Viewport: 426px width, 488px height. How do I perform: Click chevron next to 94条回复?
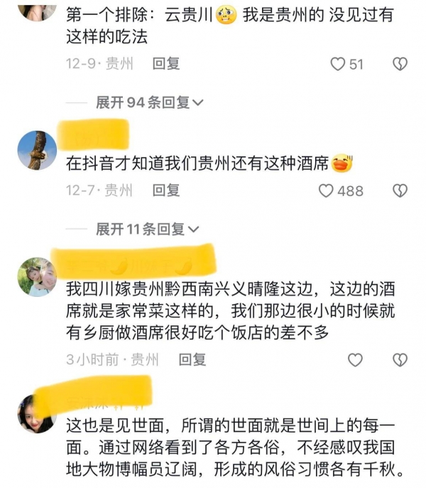198,102
